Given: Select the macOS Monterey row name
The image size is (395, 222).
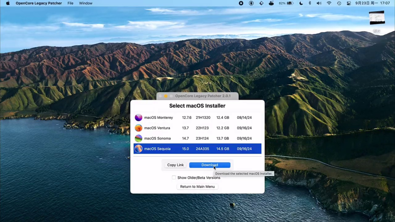Looking at the screenshot, I should tap(158, 118).
